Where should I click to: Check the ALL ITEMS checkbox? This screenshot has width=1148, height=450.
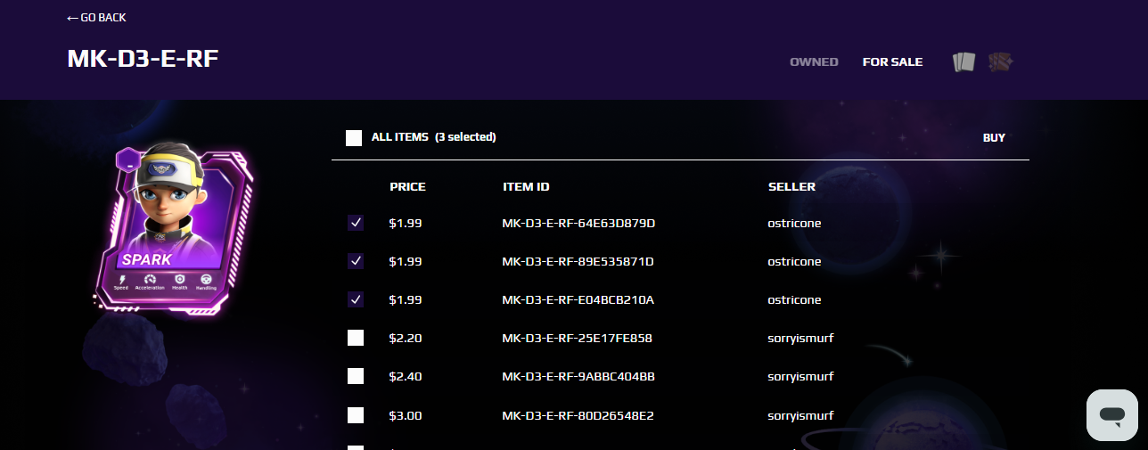[x=354, y=138]
